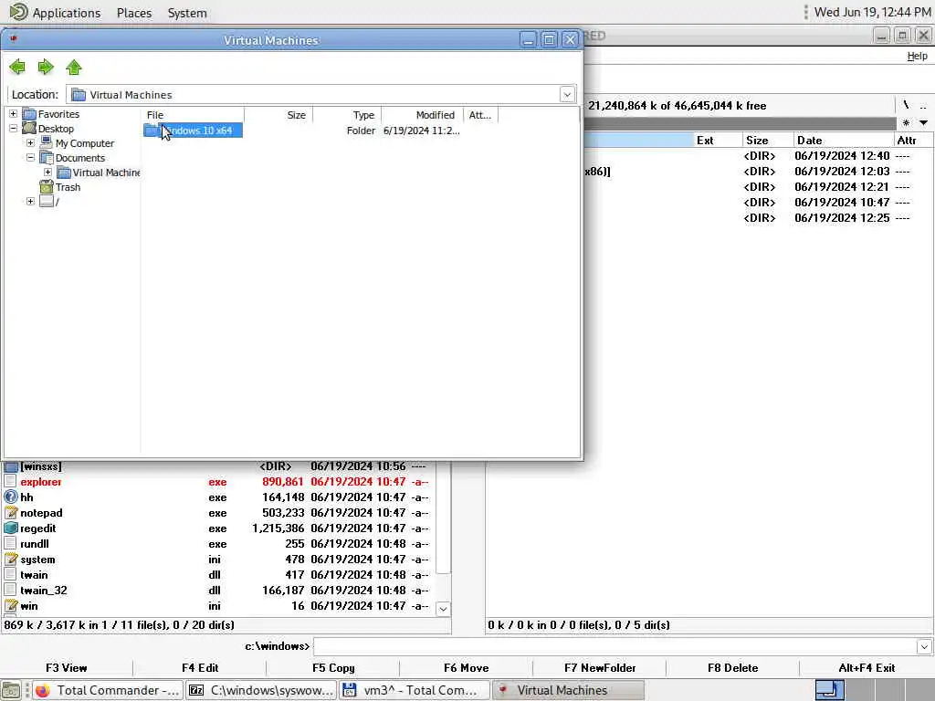Switch to Total Commander Firefox taskbar item

(x=108, y=690)
